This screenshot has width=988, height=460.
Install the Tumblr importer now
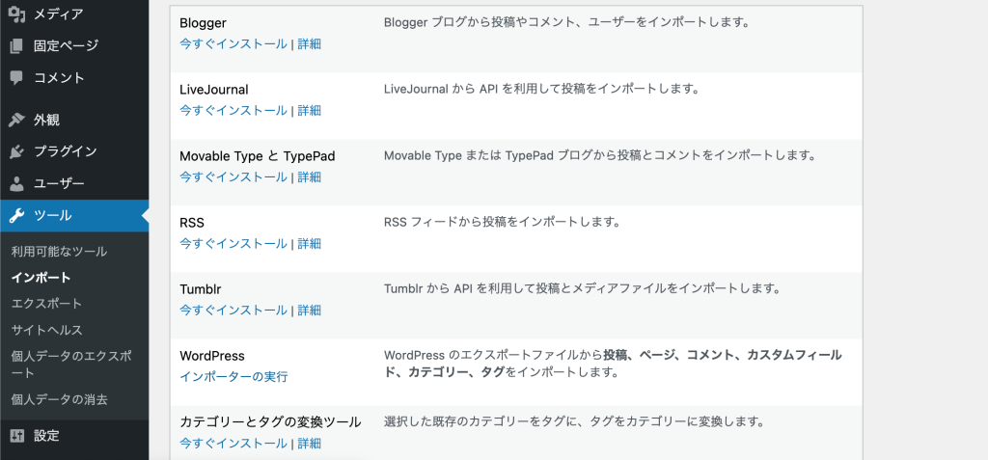233,310
